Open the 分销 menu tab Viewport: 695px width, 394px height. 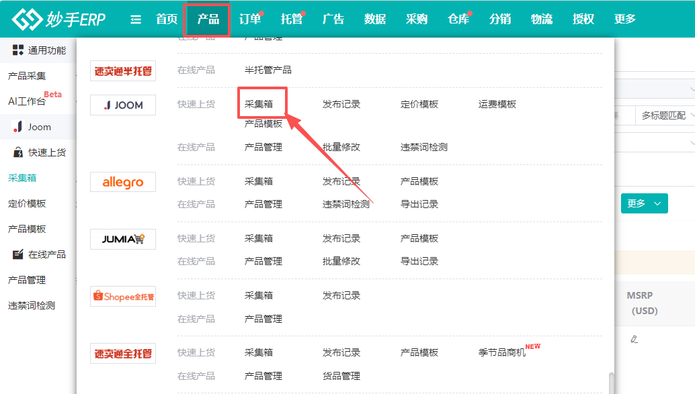500,19
